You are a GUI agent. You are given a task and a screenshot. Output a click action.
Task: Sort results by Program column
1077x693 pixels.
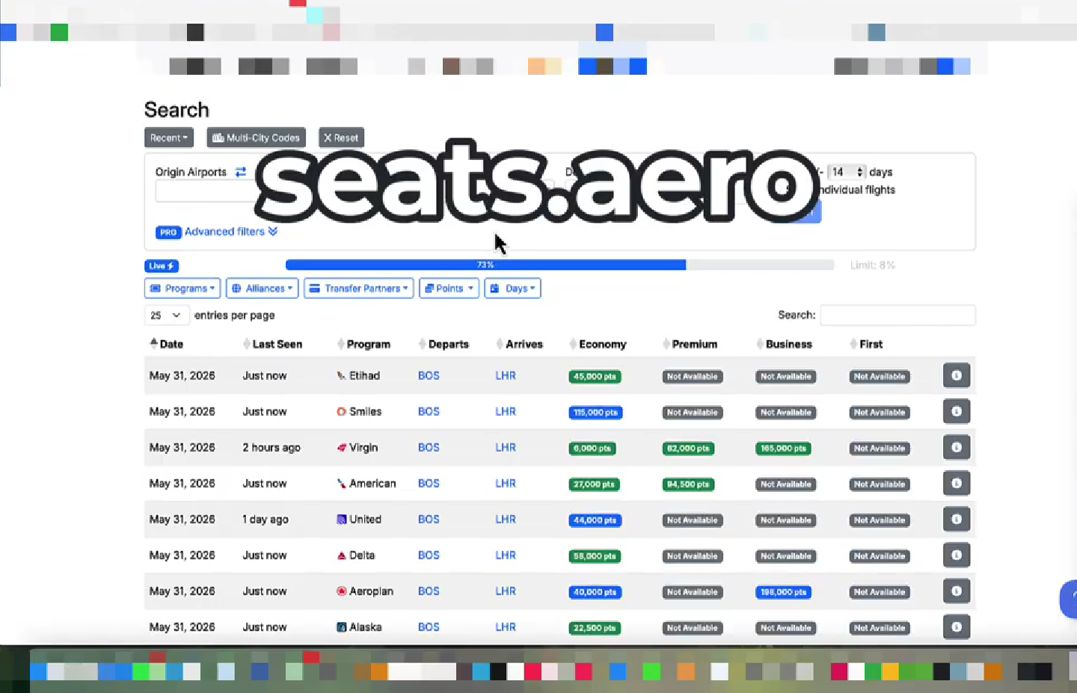pos(364,344)
